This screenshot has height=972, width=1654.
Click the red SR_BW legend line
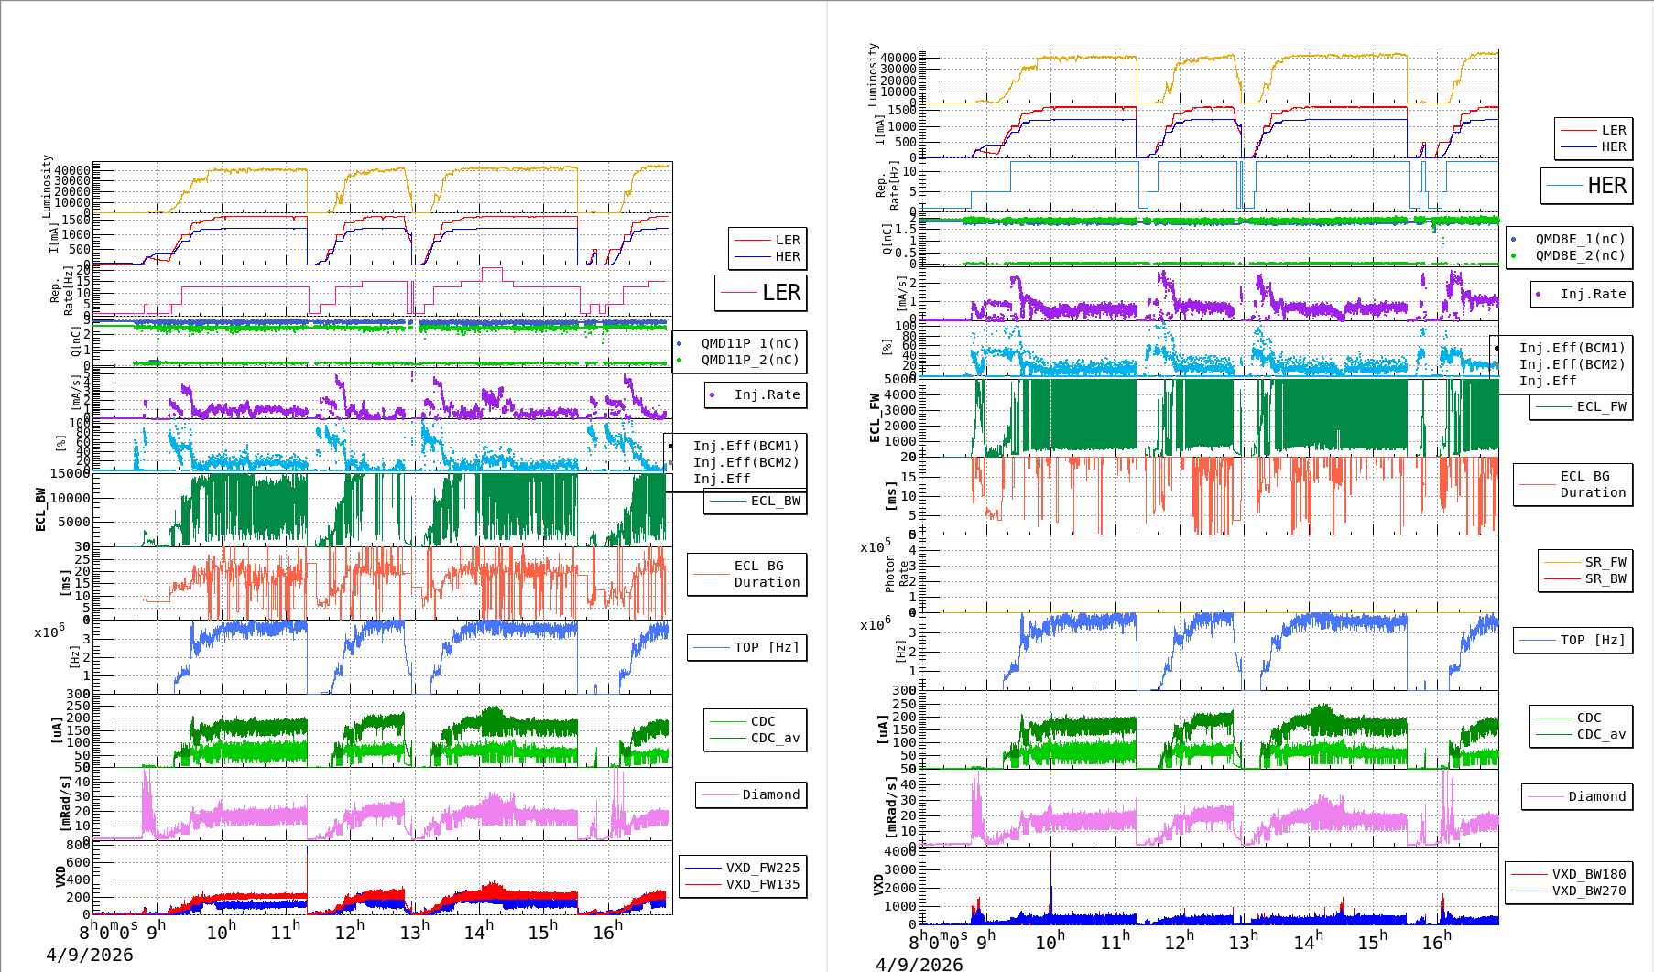(1562, 579)
